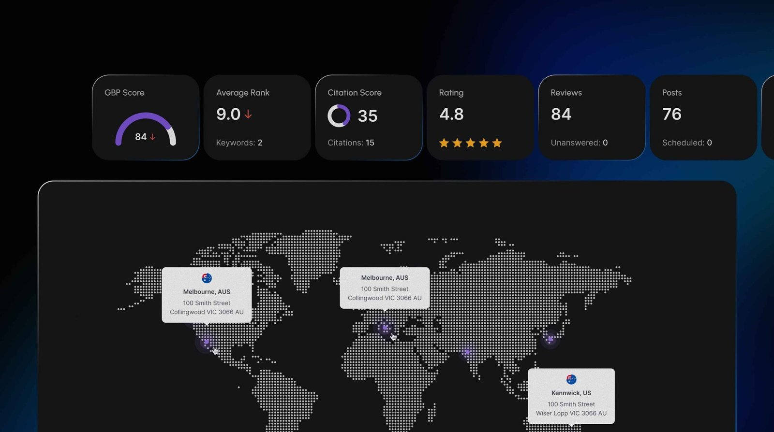Open Scheduled: 0 in Posts card
The height and width of the screenshot is (432, 774).
[687, 143]
